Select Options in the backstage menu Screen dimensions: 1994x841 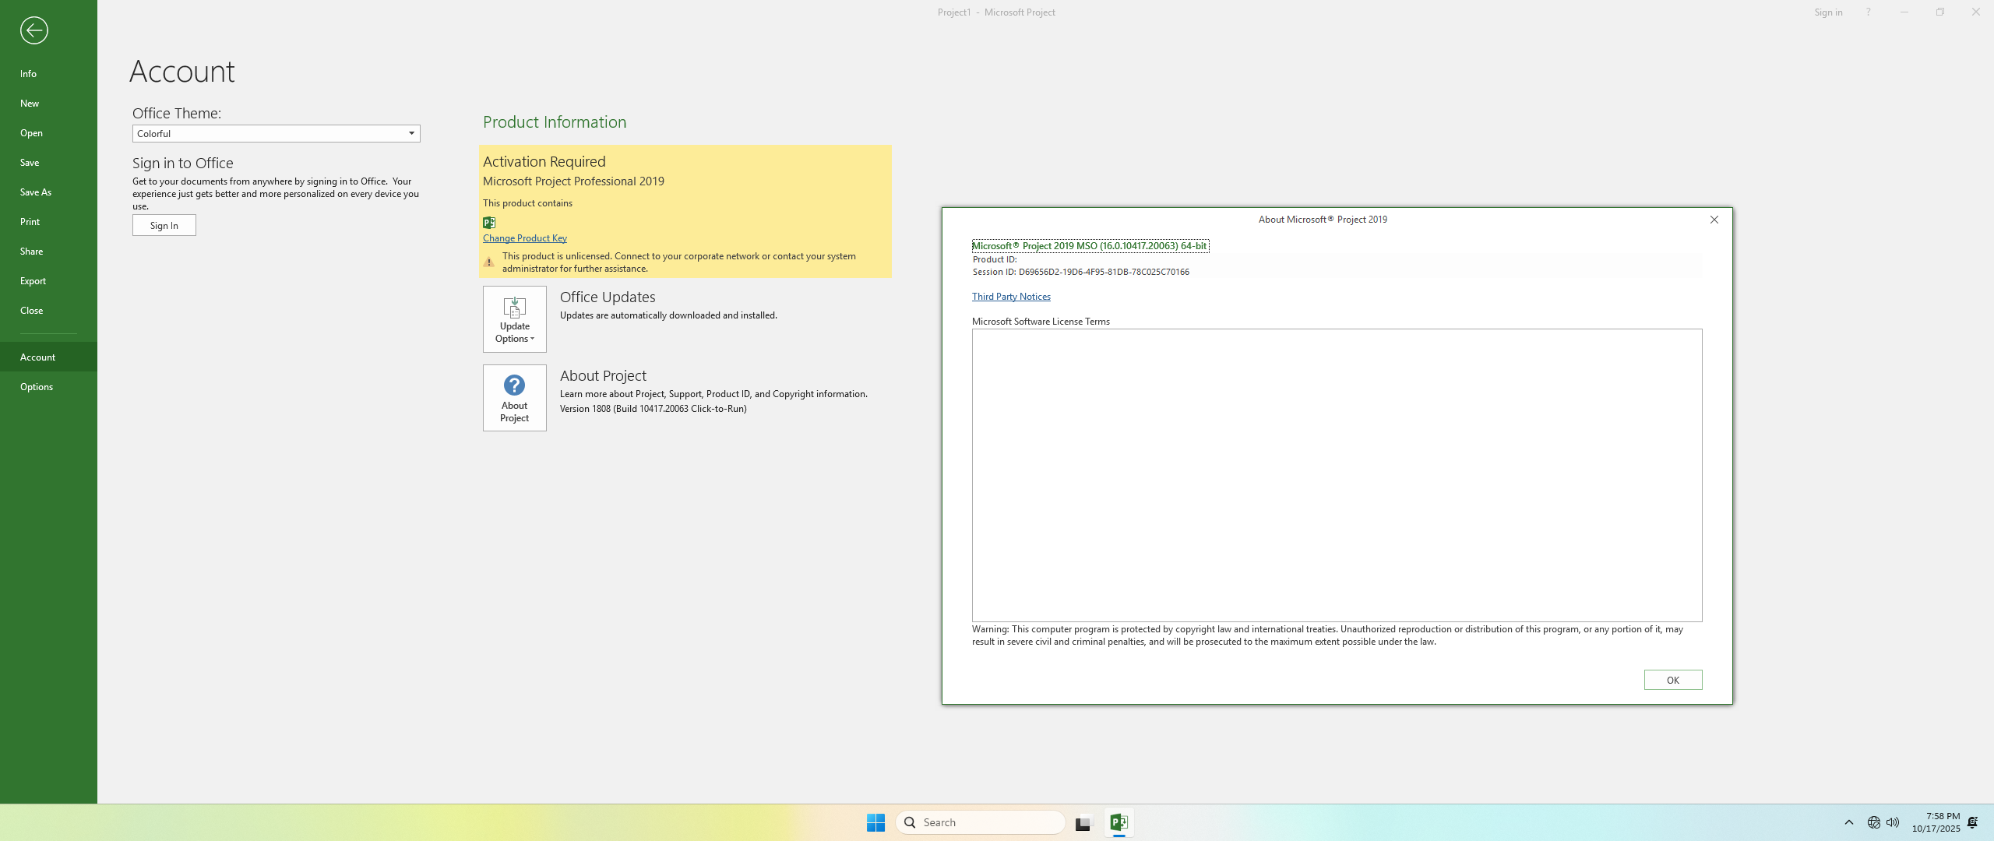click(x=37, y=387)
